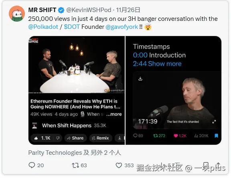This screenshot has height=178, width=231.
Task: Click the download icon above the video clip
Action: pyautogui.click(x=140, y=79)
